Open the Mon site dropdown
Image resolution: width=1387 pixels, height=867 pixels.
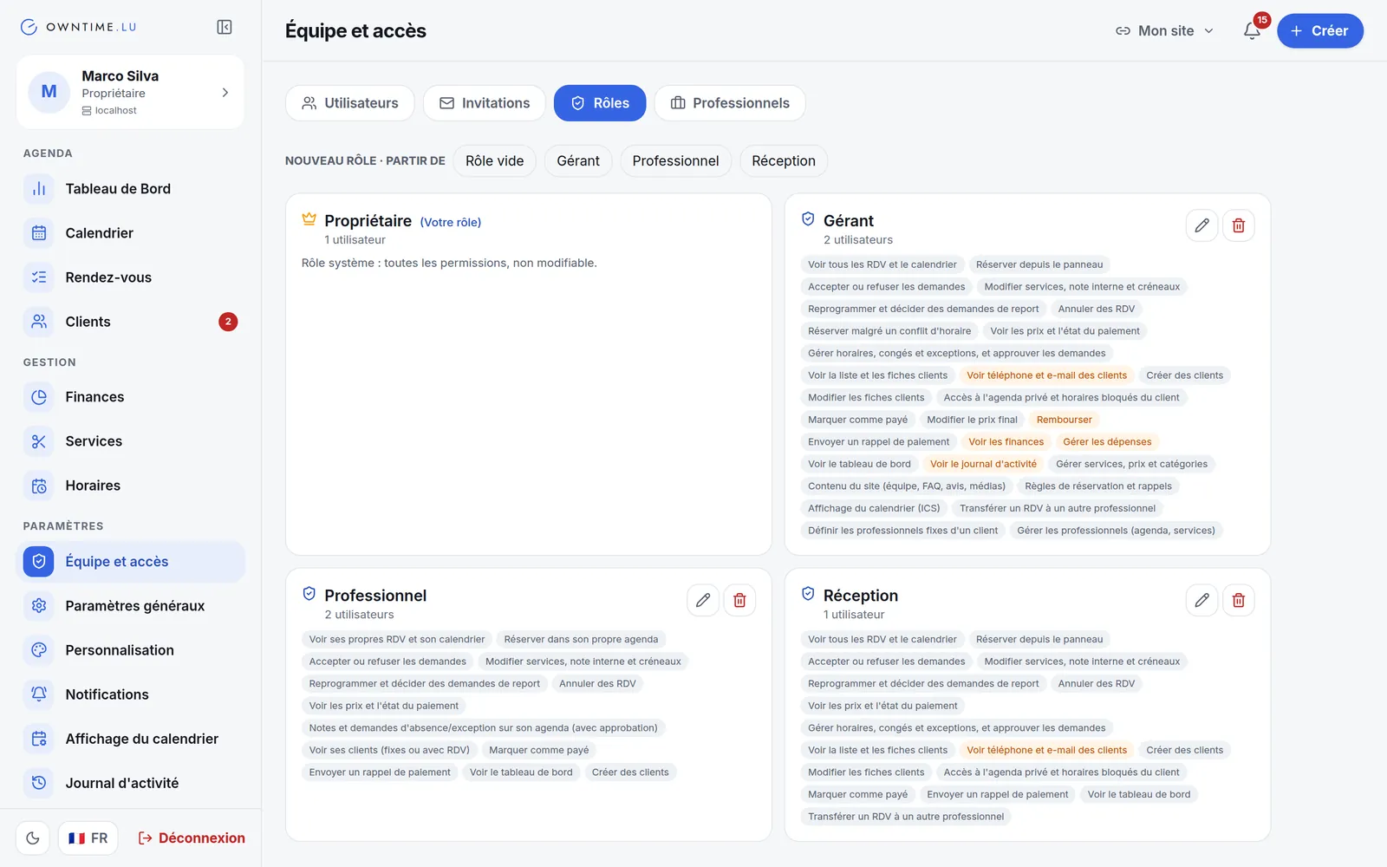tap(1164, 31)
